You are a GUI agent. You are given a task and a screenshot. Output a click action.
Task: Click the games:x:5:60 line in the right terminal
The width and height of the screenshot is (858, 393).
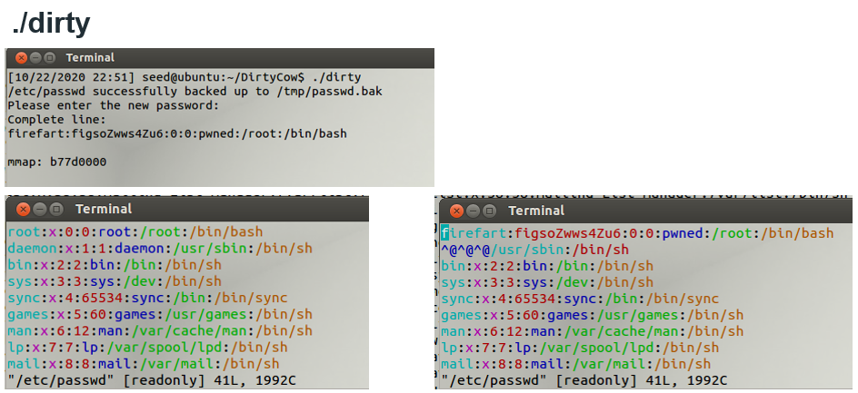(x=592, y=315)
